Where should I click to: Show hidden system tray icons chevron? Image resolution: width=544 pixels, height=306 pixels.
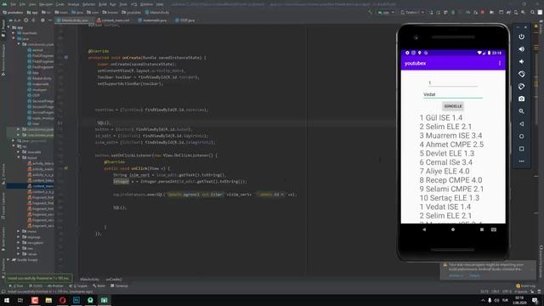click(x=483, y=300)
